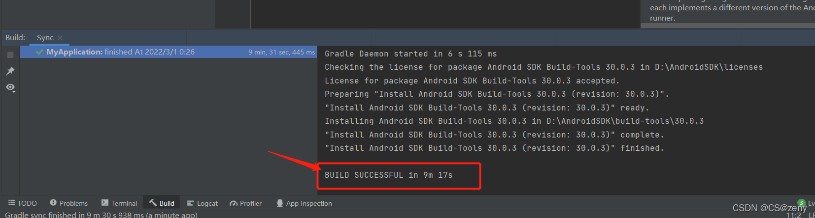Open the Profiler tool window
815x218 pixels.
pos(245,203)
